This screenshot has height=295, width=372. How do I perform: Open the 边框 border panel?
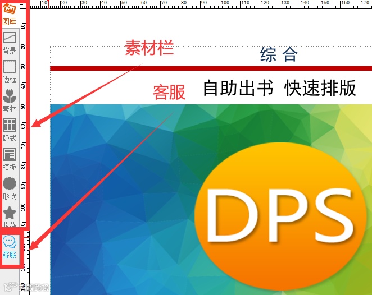(10, 72)
